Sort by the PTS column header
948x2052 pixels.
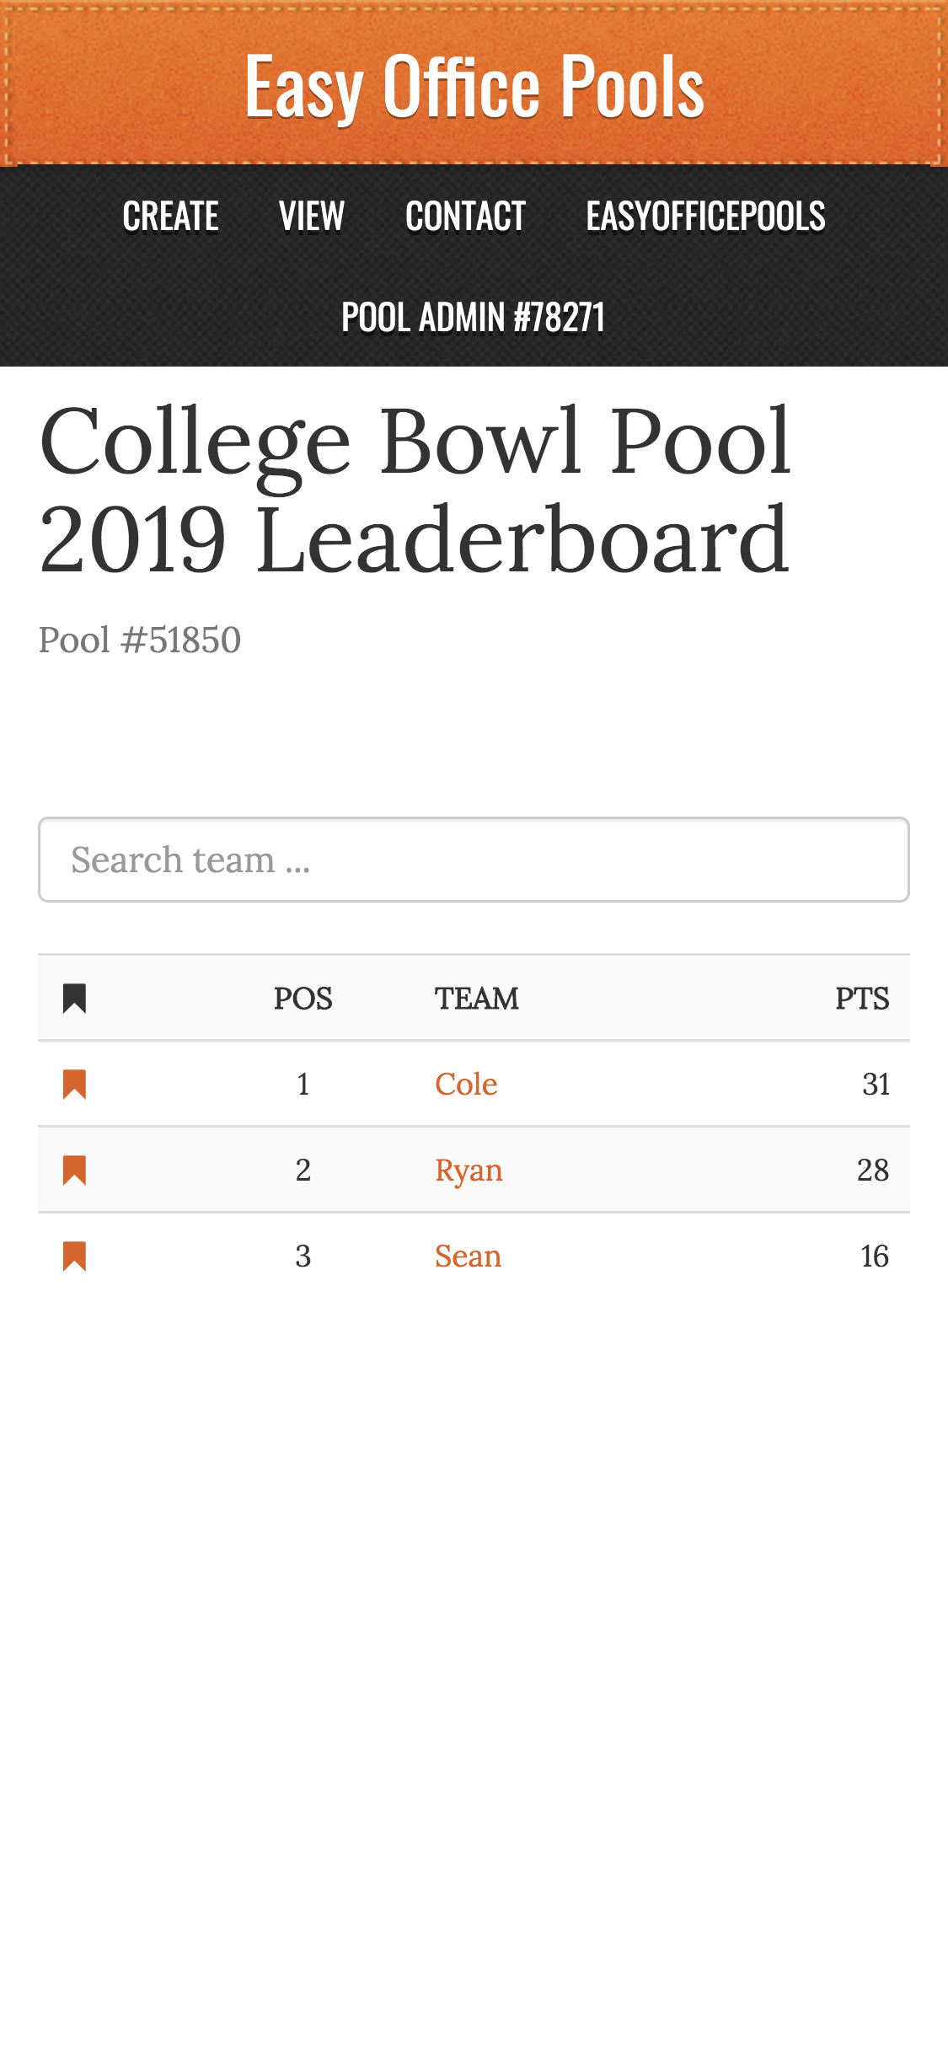861,999
